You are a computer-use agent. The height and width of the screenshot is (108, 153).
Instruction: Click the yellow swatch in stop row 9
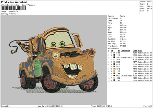click(x=114, y=71)
